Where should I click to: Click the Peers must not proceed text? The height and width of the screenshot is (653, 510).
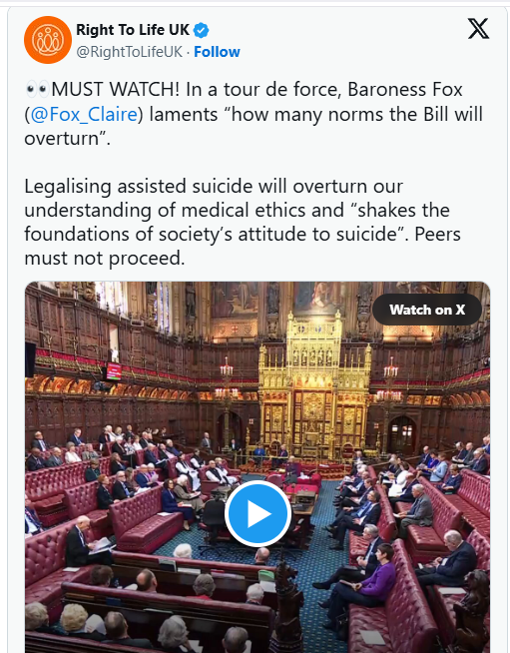click(243, 246)
